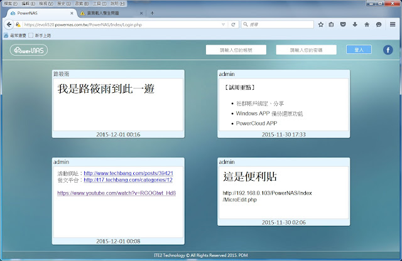Image resolution: width=402 pixels, height=261 pixels.
Task: Click the blue 登入 login button
Action: tap(359, 50)
